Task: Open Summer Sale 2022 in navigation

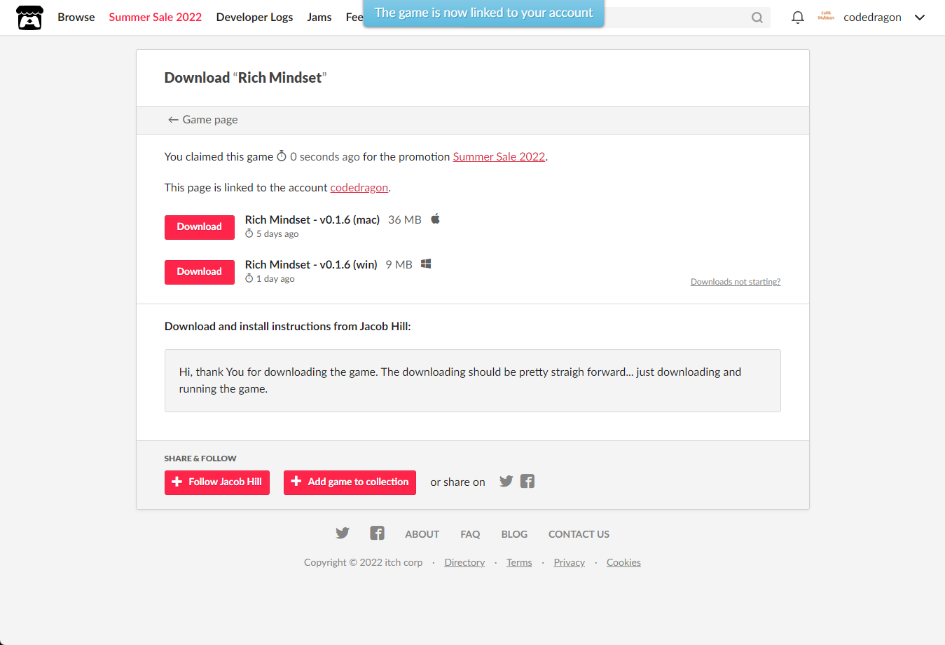Action: click(156, 18)
